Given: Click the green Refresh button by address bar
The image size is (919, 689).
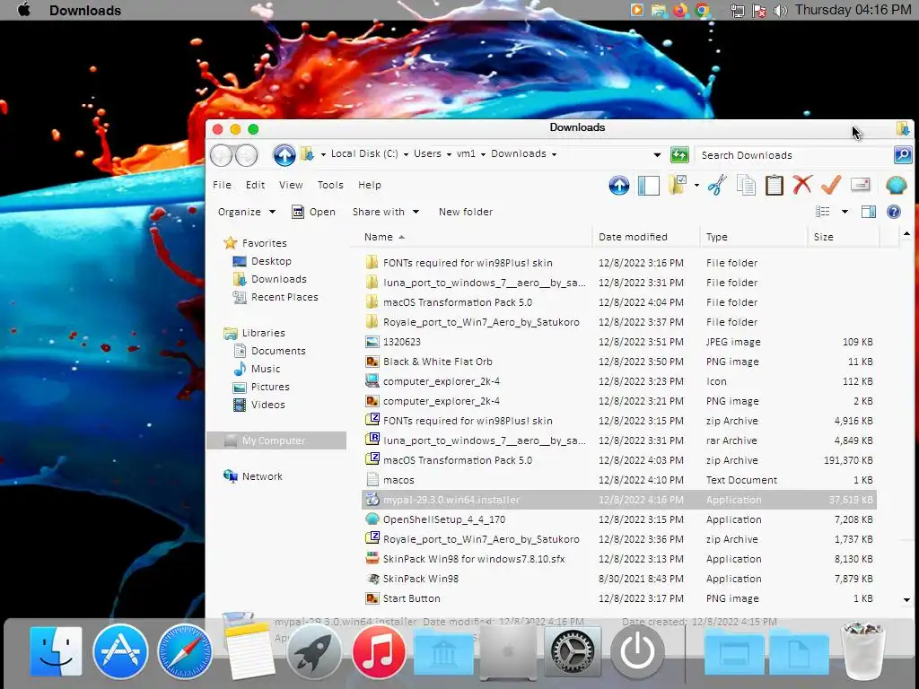Looking at the screenshot, I should tap(679, 154).
